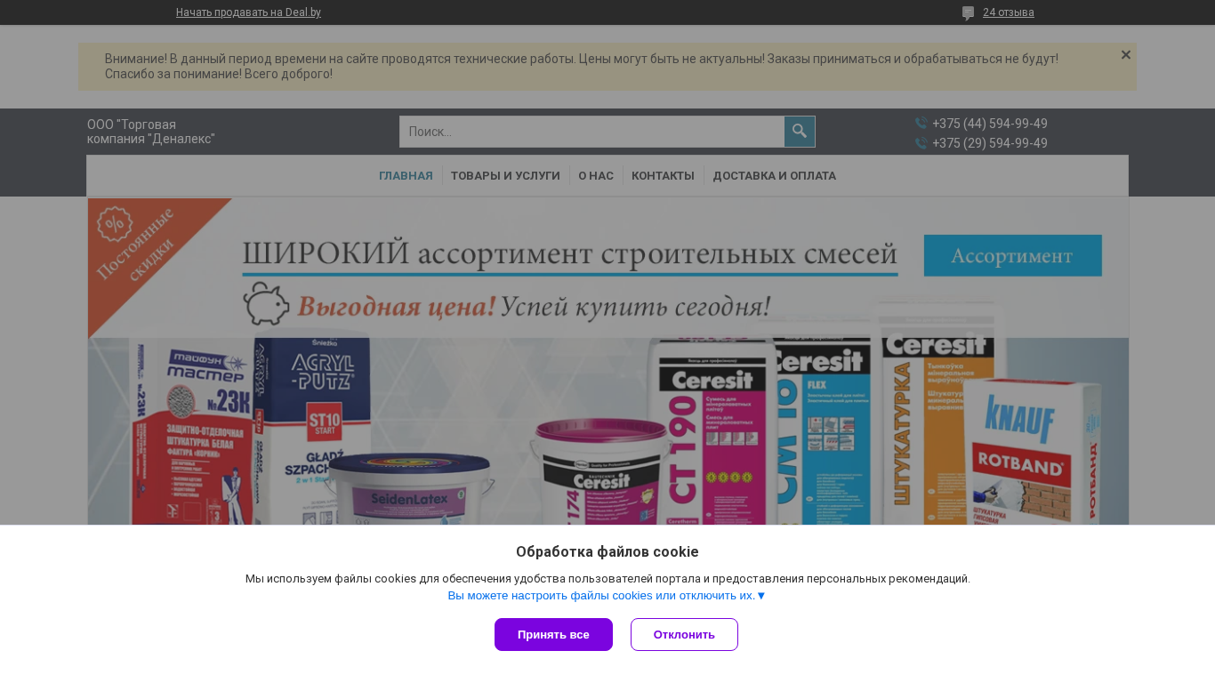Click the Ассортимент banner button
The width and height of the screenshot is (1215, 683).
tap(1013, 255)
